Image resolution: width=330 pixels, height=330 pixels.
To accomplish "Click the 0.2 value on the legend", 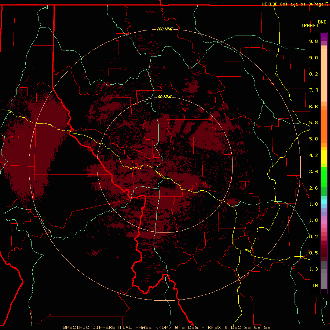I will pos(313,237).
